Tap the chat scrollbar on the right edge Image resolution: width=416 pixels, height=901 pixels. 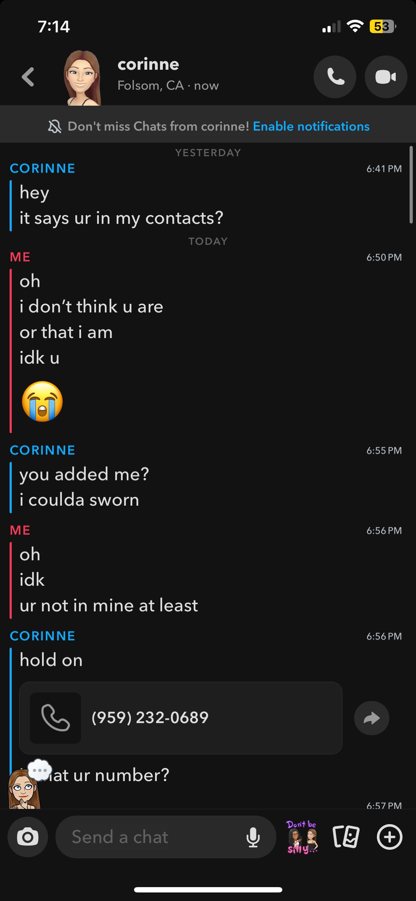click(411, 185)
